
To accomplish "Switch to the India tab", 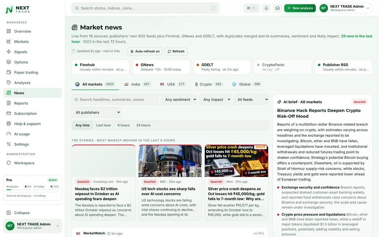I will [x=137, y=84].
